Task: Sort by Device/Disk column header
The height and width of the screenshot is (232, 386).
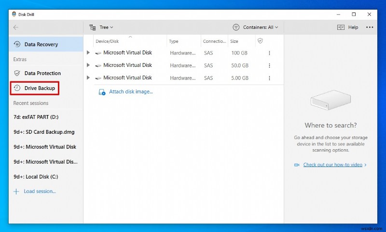Action: [130, 41]
